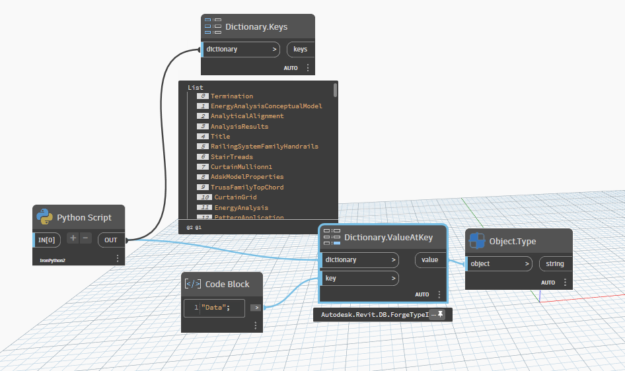Click AUTO lacing label on Dictionary.ValueAtKey
Image resolution: width=625 pixels, height=371 pixels.
coord(422,294)
